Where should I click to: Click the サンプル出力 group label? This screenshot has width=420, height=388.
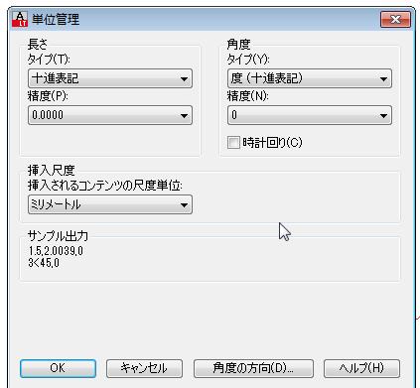coord(59,236)
